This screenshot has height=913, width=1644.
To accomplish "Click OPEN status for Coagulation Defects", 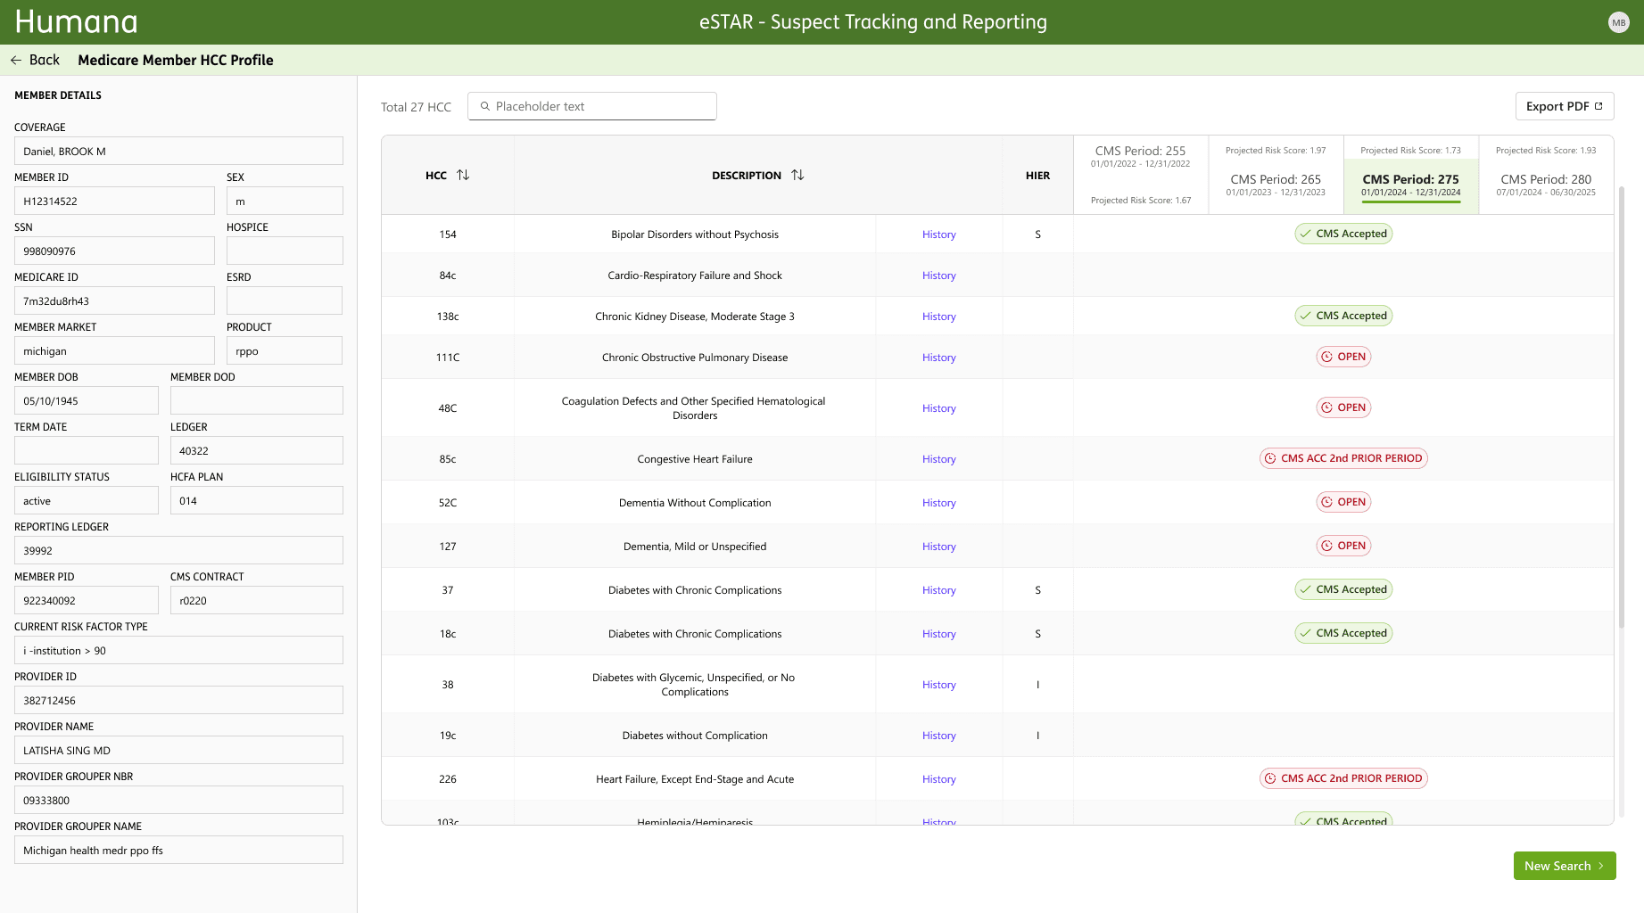I will point(1343,407).
